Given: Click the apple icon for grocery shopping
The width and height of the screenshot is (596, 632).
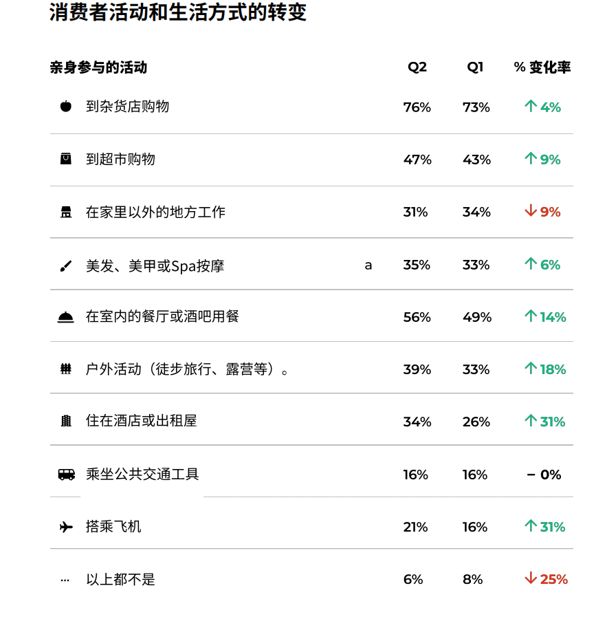Looking at the screenshot, I should [x=66, y=107].
